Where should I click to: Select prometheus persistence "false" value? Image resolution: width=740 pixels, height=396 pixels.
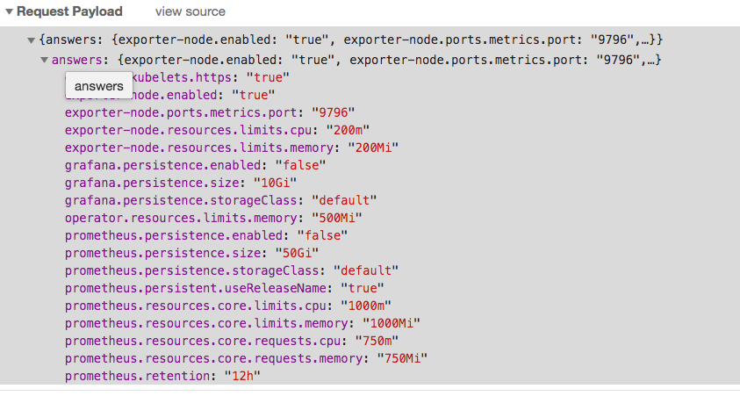point(322,235)
